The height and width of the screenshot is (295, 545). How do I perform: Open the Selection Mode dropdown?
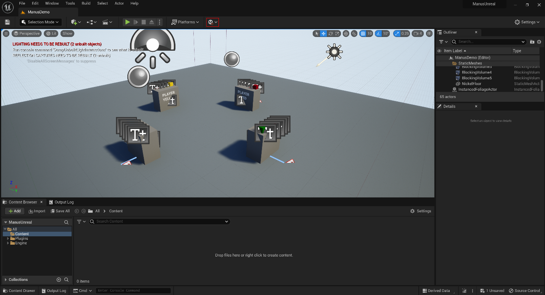coord(40,22)
